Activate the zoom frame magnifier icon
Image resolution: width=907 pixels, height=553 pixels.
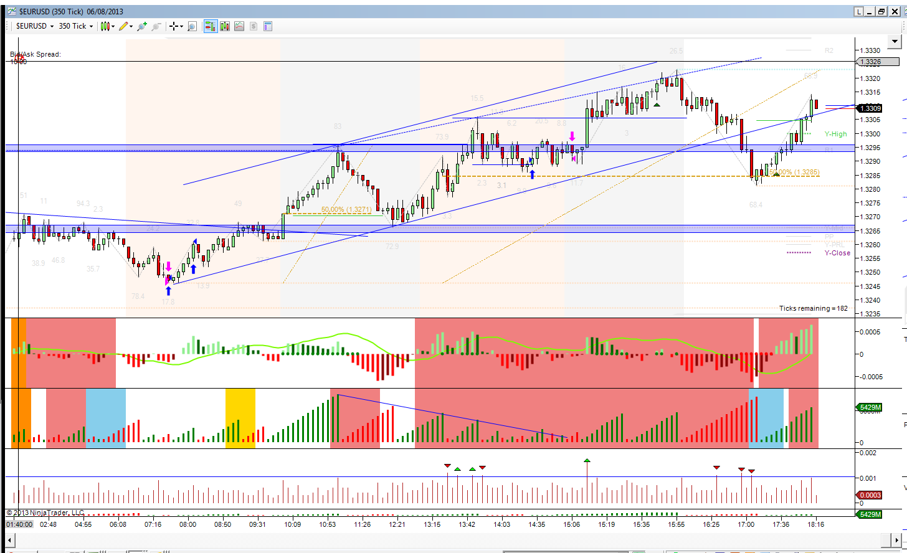tap(192, 26)
